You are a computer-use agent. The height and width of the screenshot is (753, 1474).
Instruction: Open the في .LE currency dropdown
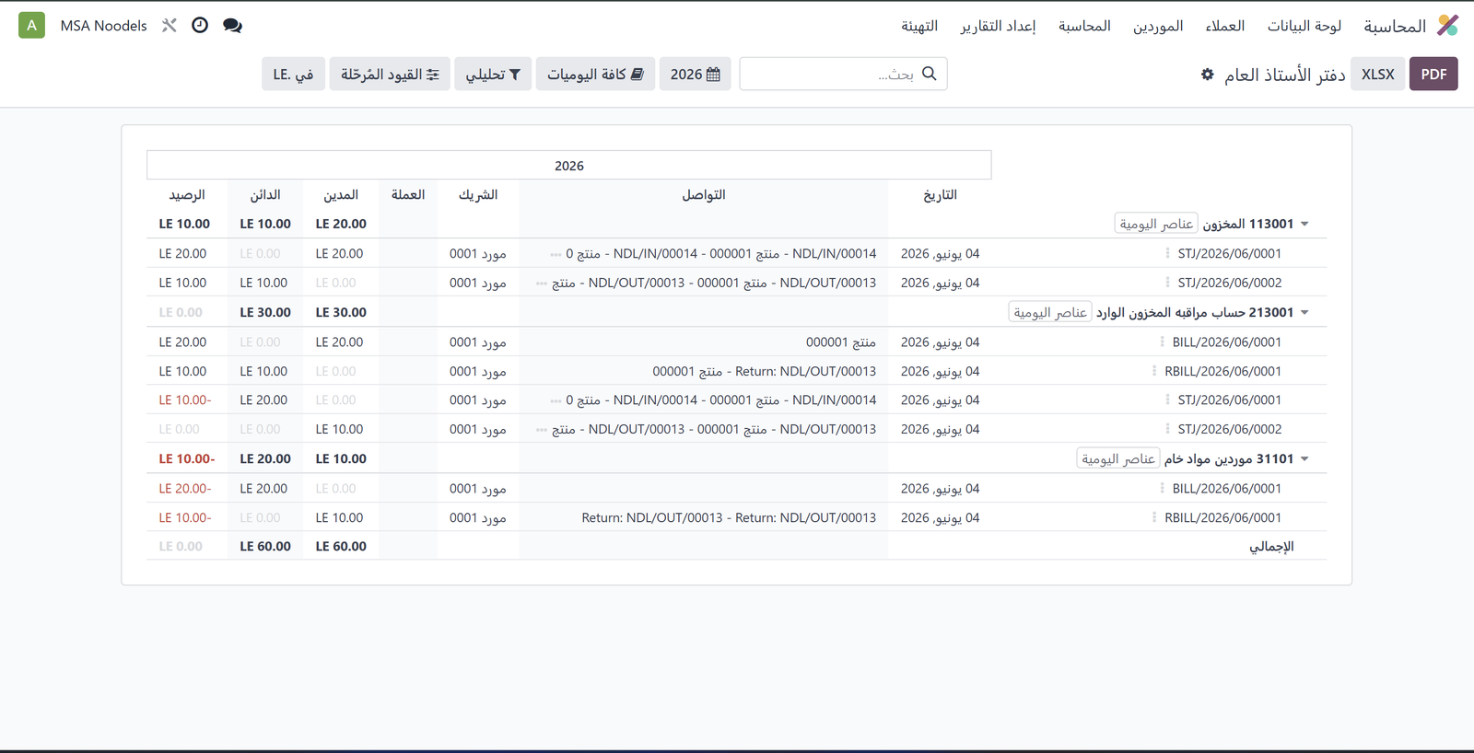pos(293,74)
